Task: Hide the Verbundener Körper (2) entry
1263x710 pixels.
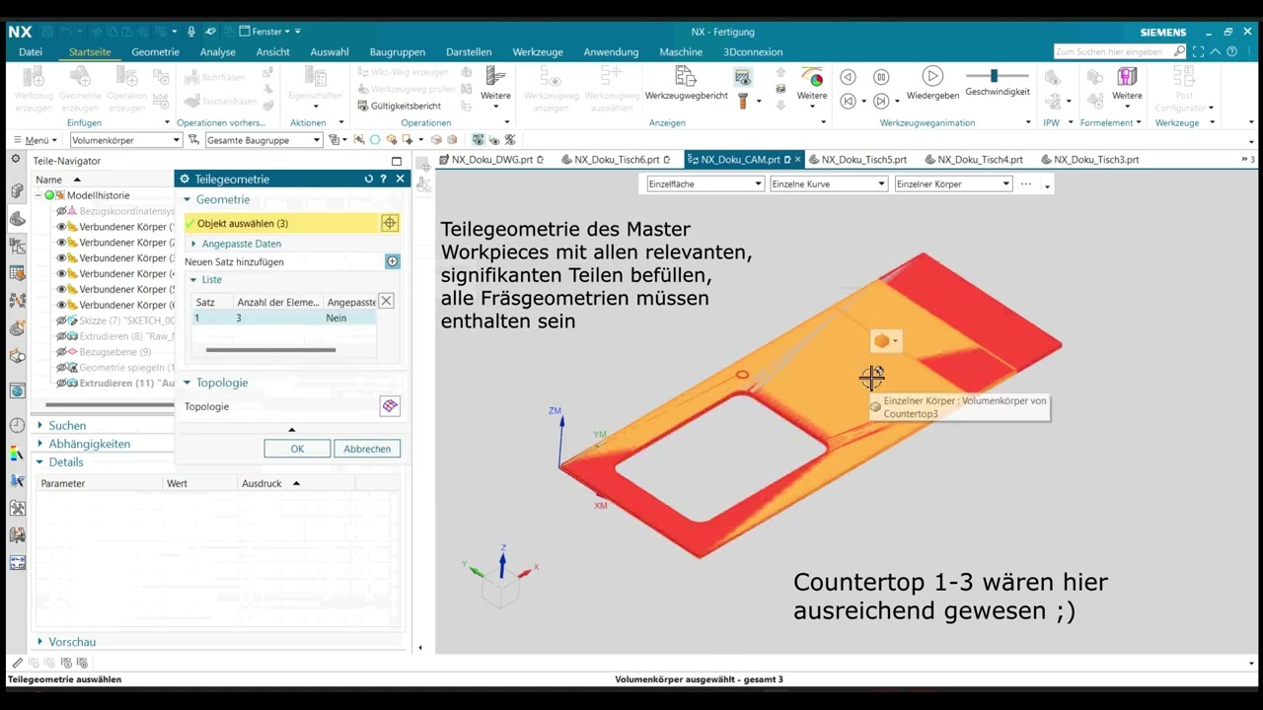Action: tap(61, 243)
